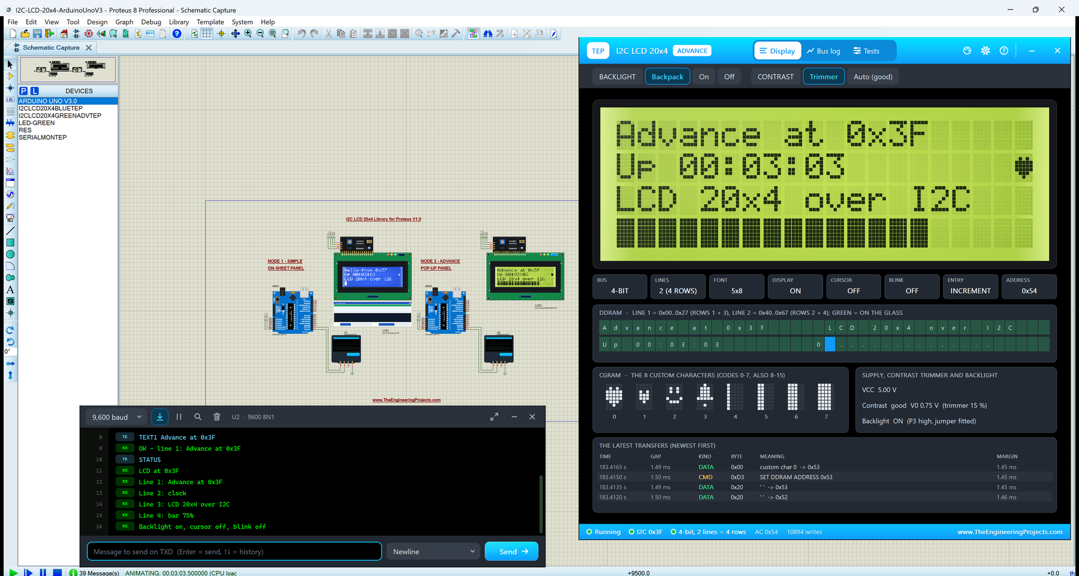Screen dimensions: 1079x576
Task: Click the Open Project folder icon
Action: pyautogui.click(x=25, y=34)
